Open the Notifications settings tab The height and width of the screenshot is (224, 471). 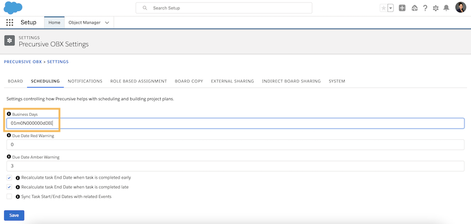[85, 81]
